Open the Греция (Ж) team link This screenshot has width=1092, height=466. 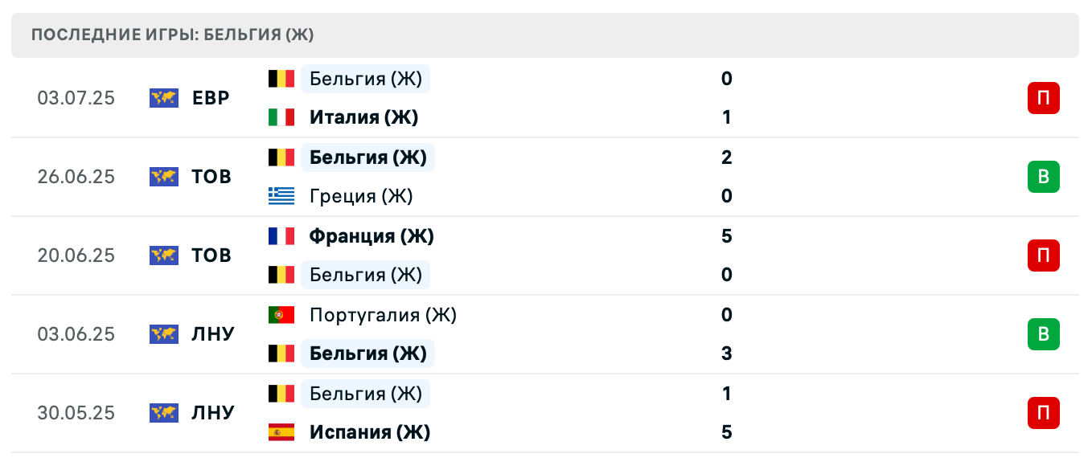point(361,196)
